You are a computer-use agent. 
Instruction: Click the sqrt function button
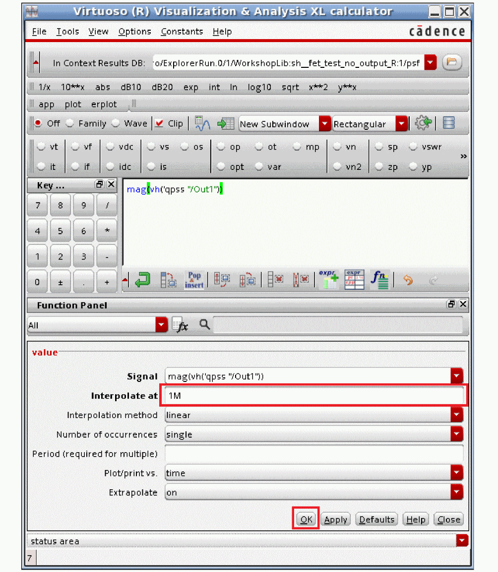tap(291, 87)
